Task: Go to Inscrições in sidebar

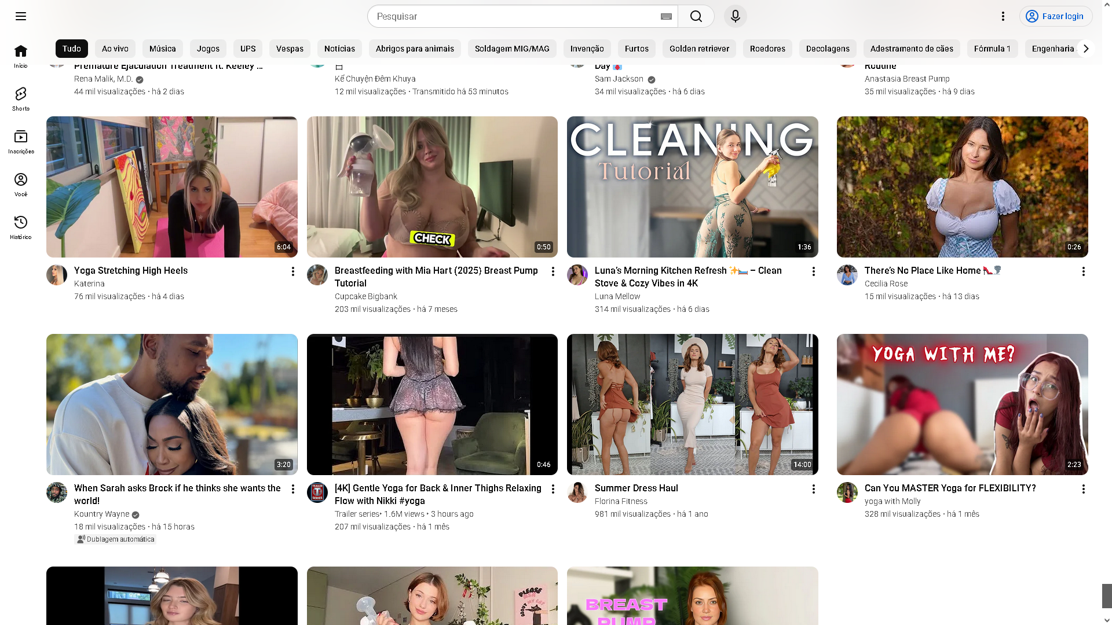Action: [x=21, y=142]
